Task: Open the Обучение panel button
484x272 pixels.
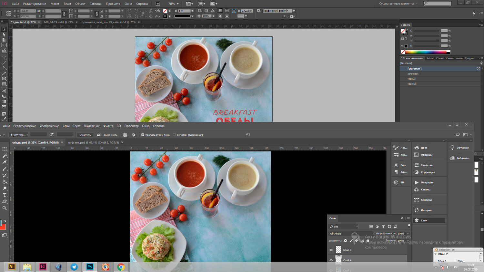Action: point(459,148)
